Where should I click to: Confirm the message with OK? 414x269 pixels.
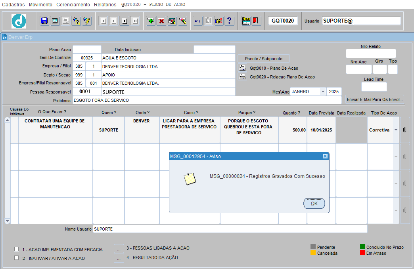click(x=314, y=203)
